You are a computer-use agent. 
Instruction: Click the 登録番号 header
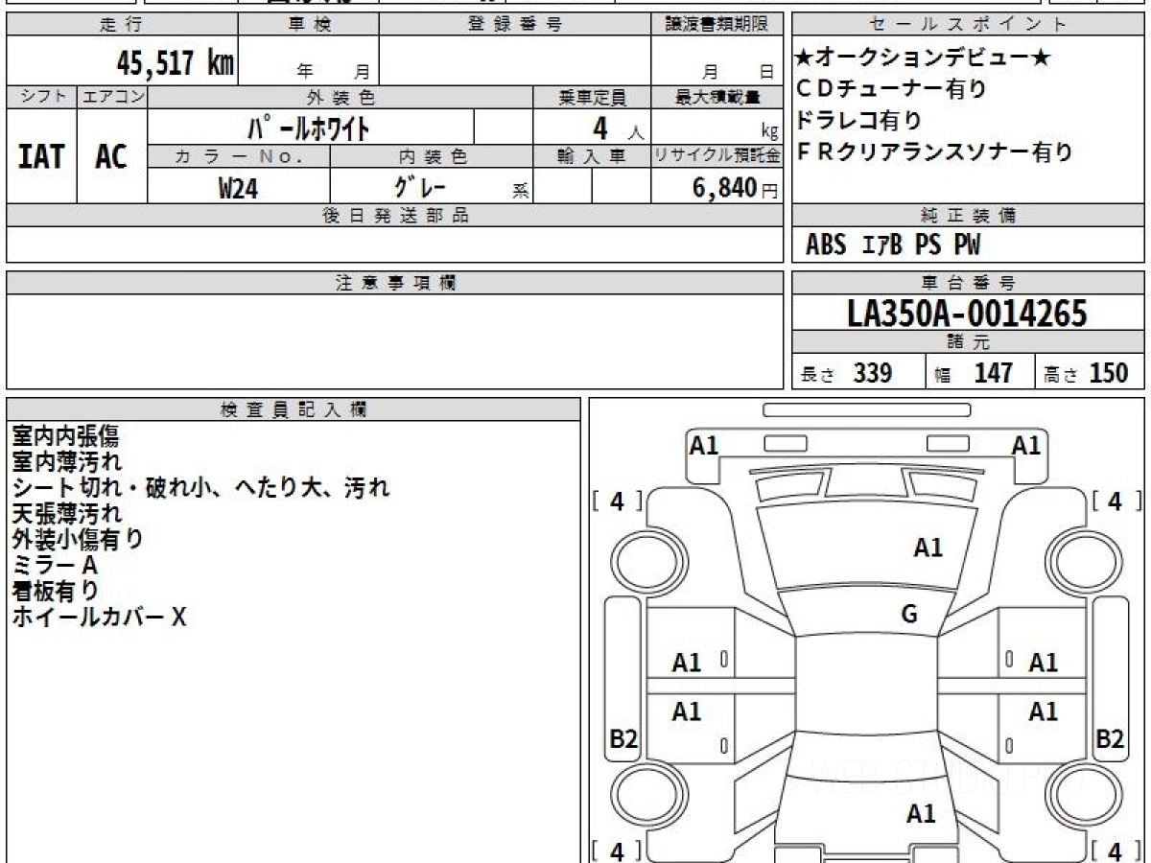[515, 25]
